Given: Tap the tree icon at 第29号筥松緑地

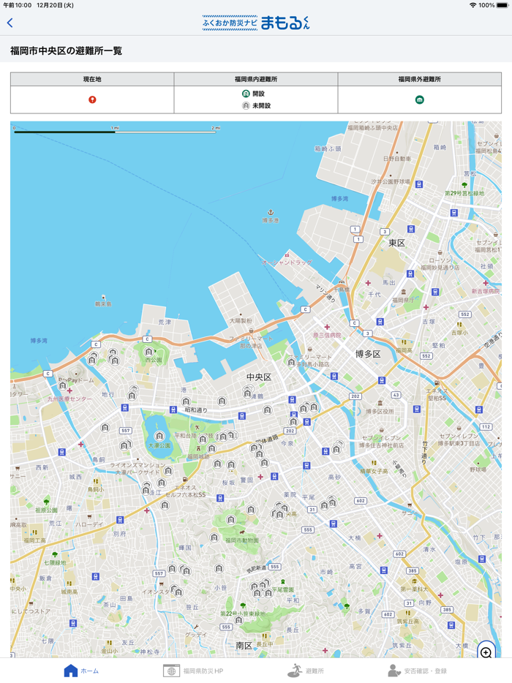Looking at the screenshot, I should [x=464, y=185].
